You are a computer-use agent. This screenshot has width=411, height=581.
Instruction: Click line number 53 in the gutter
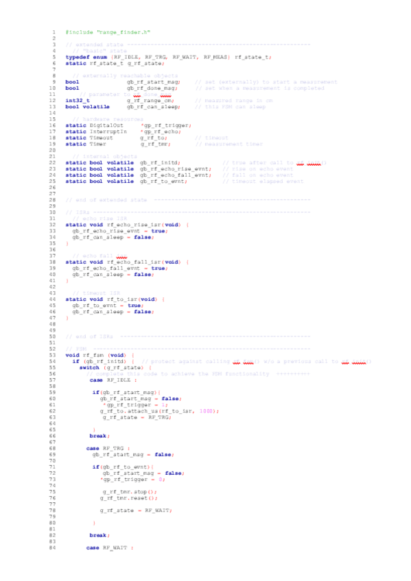click(x=52, y=355)
